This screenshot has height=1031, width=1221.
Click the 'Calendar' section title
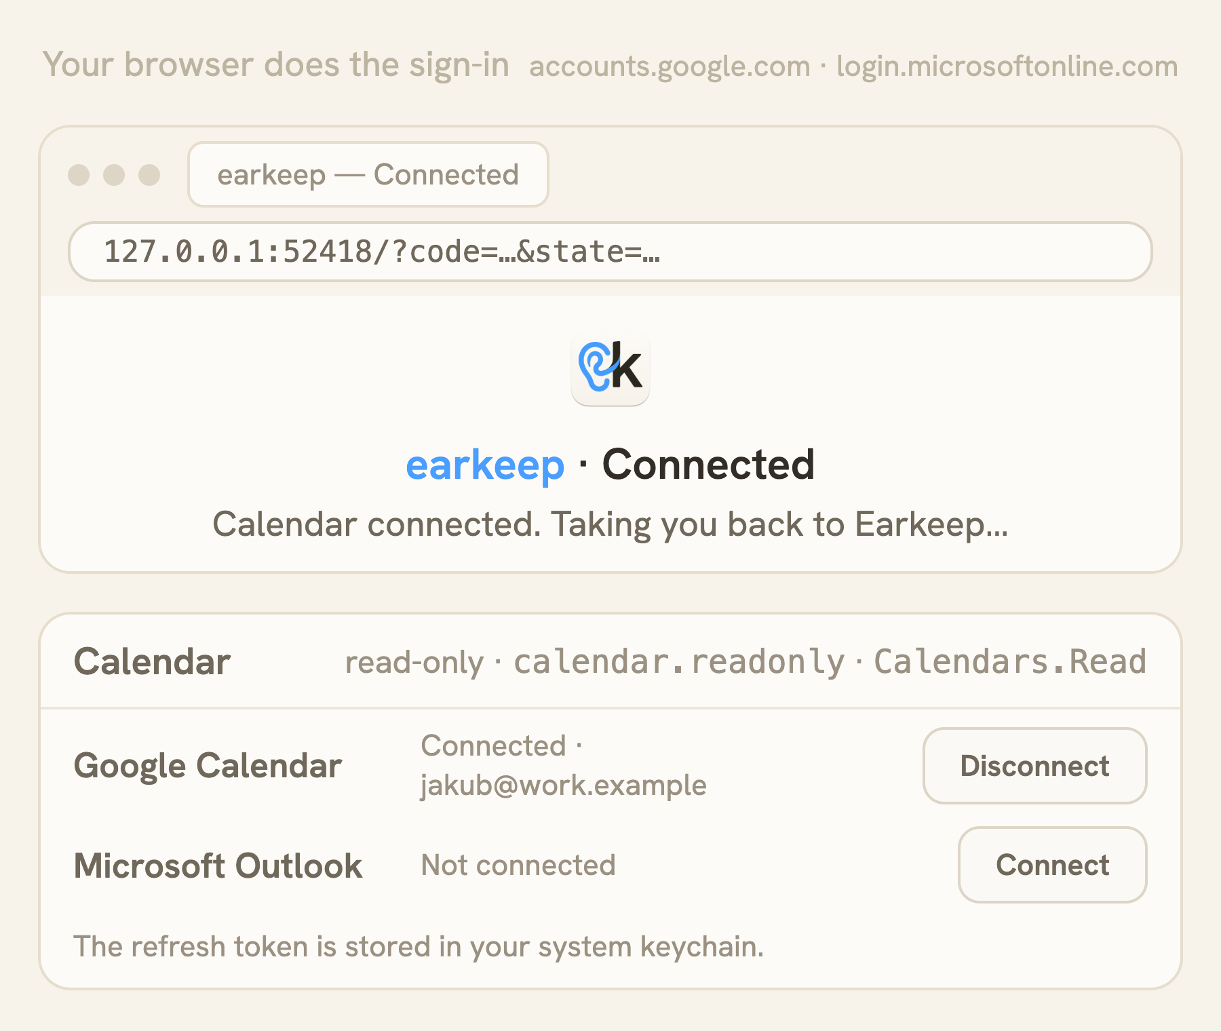152,661
